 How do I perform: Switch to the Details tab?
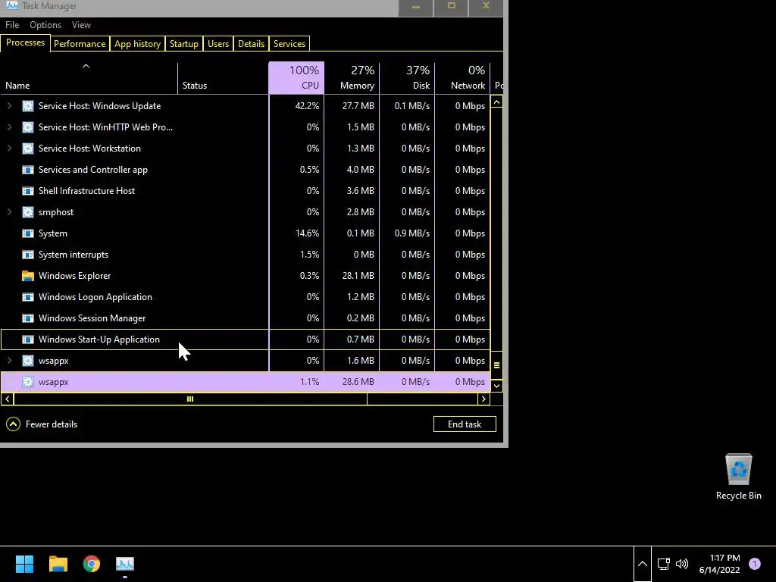pyautogui.click(x=251, y=43)
